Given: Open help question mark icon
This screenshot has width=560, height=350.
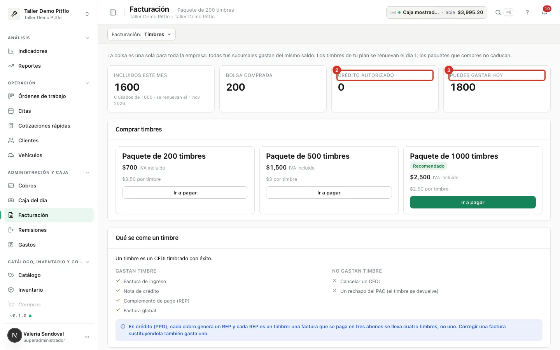Looking at the screenshot, I should [527, 12].
